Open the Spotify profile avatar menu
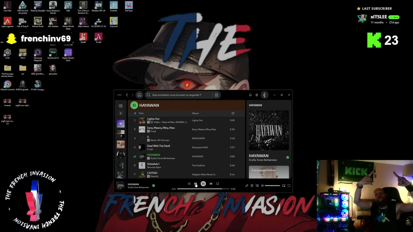The width and height of the screenshot is (413, 232). tap(265, 95)
